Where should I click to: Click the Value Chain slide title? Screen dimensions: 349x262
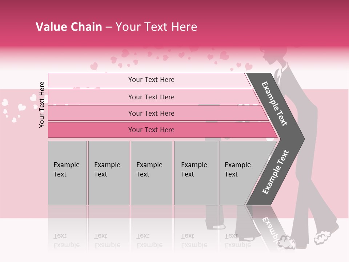point(116,27)
